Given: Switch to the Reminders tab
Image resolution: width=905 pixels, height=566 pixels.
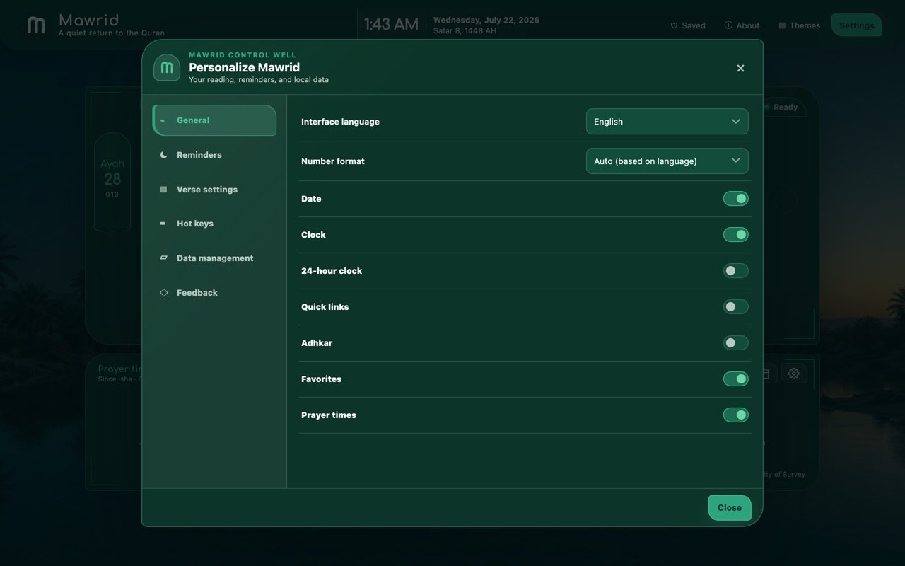Looking at the screenshot, I should point(214,155).
